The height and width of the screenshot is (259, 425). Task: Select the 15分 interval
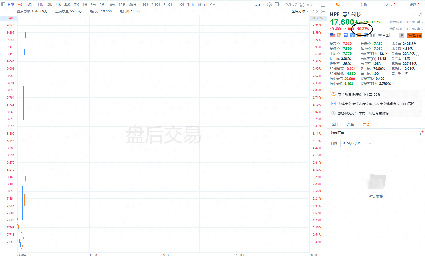click(122, 4)
